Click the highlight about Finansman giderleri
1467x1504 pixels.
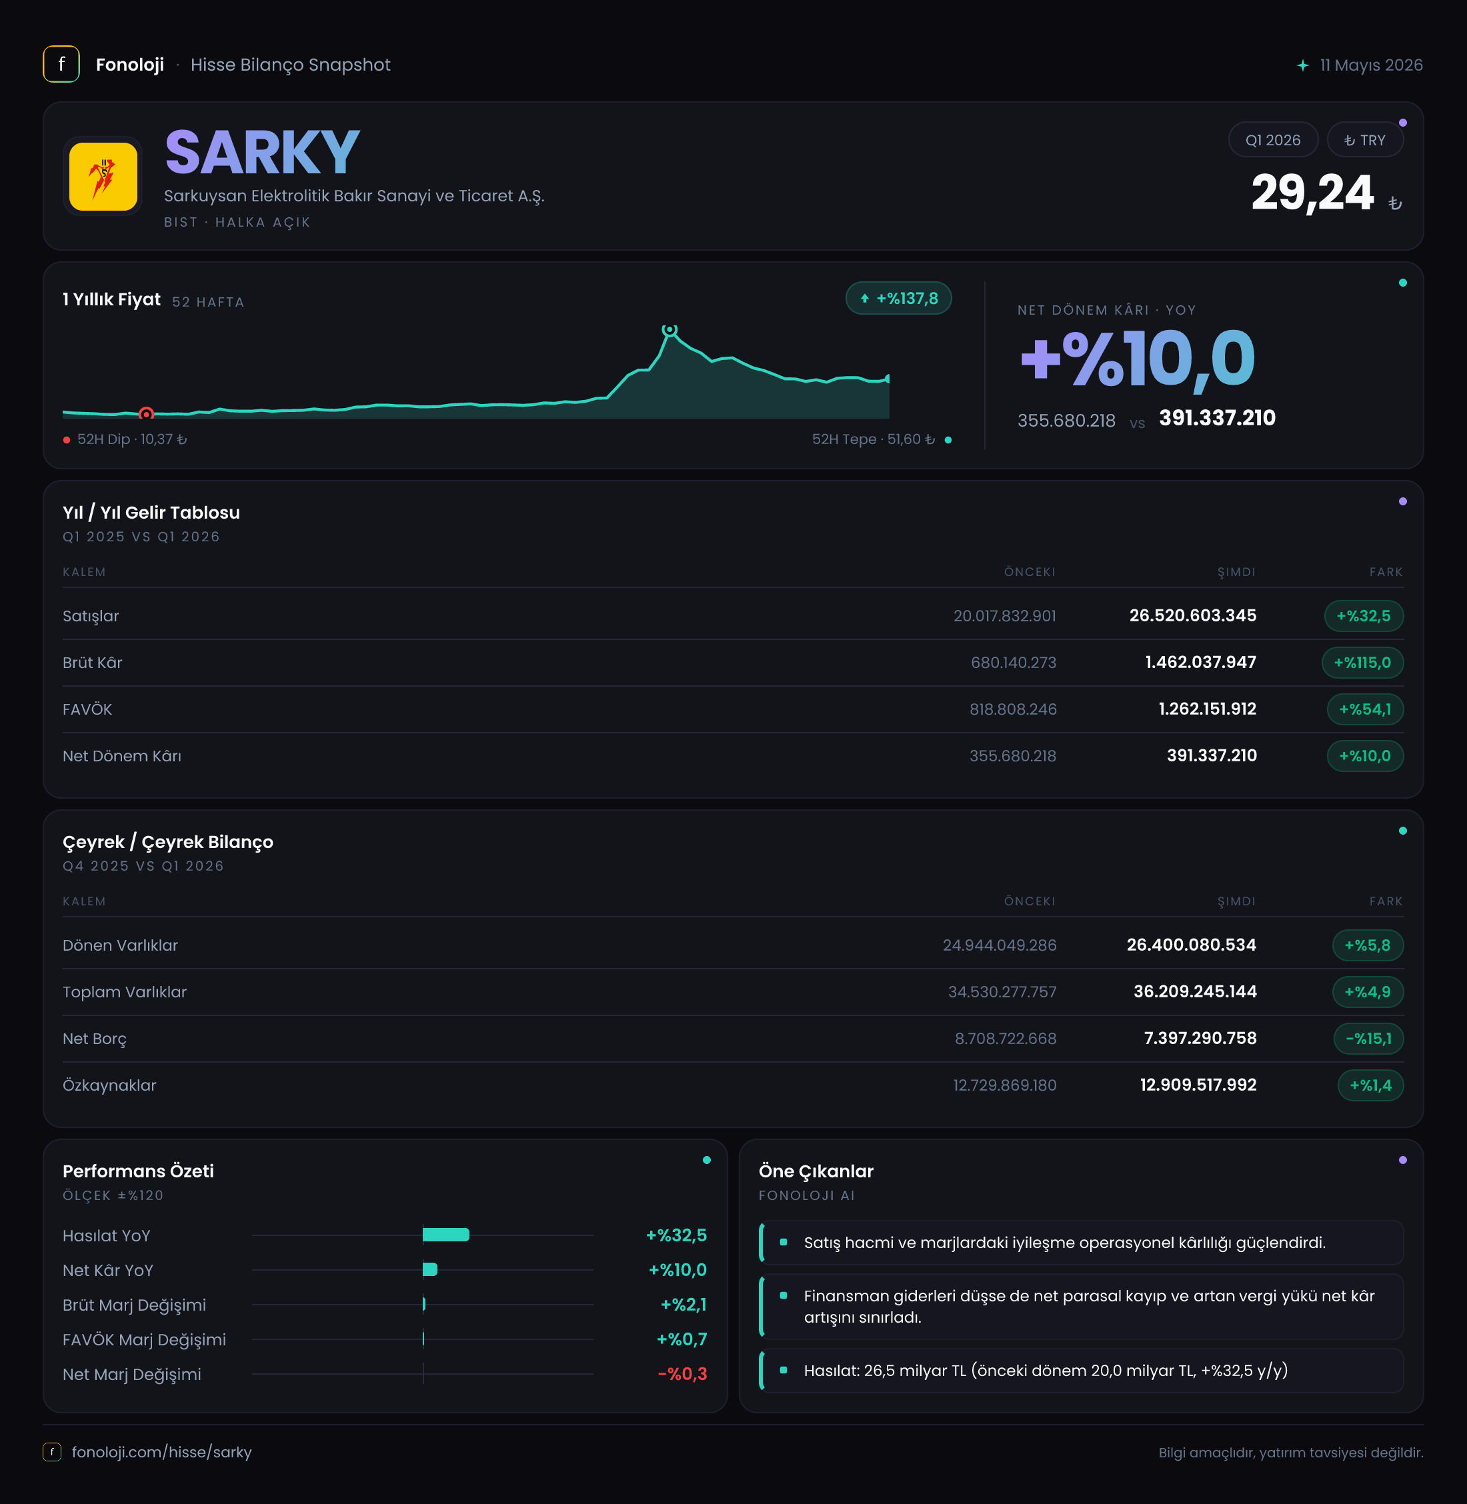click(x=1081, y=1307)
